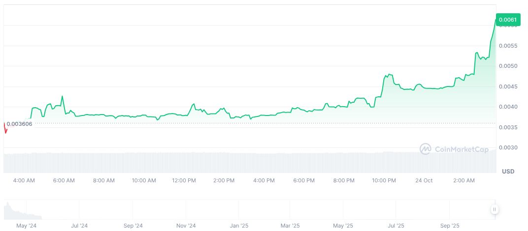Select Sep '24 on the navigator timeline
Screen dimensions: 528x231
click(132, 226)
